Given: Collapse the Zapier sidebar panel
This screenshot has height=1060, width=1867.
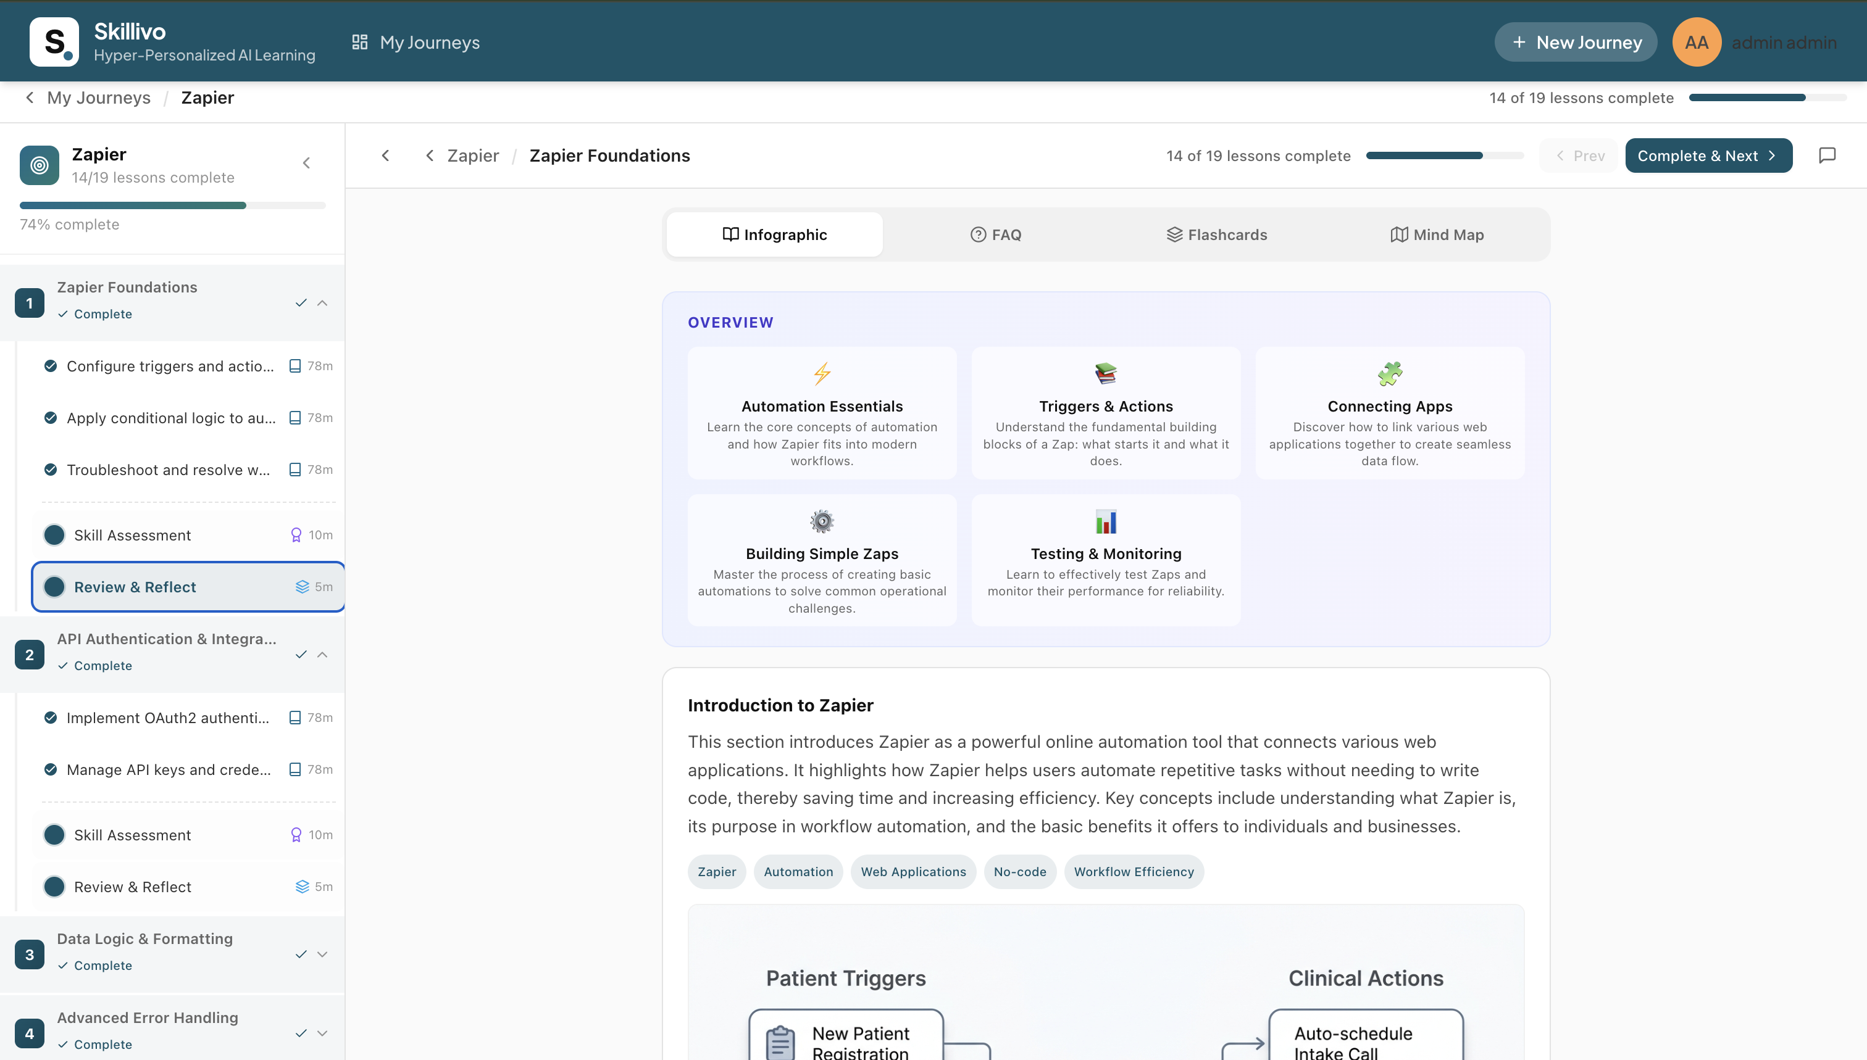Looking at the screenshot, I should click(x=307, y=163).
